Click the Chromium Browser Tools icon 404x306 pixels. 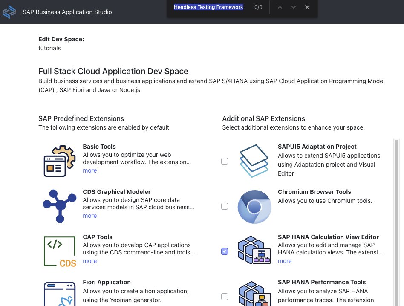coord(254,207)
